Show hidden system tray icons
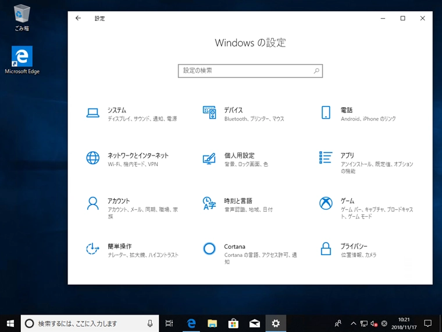This screenshot has height=332, width=442. click(354, 323)
